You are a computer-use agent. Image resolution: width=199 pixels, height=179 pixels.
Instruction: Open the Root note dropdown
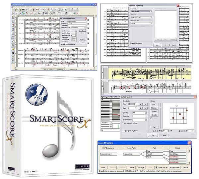(136, 104)
